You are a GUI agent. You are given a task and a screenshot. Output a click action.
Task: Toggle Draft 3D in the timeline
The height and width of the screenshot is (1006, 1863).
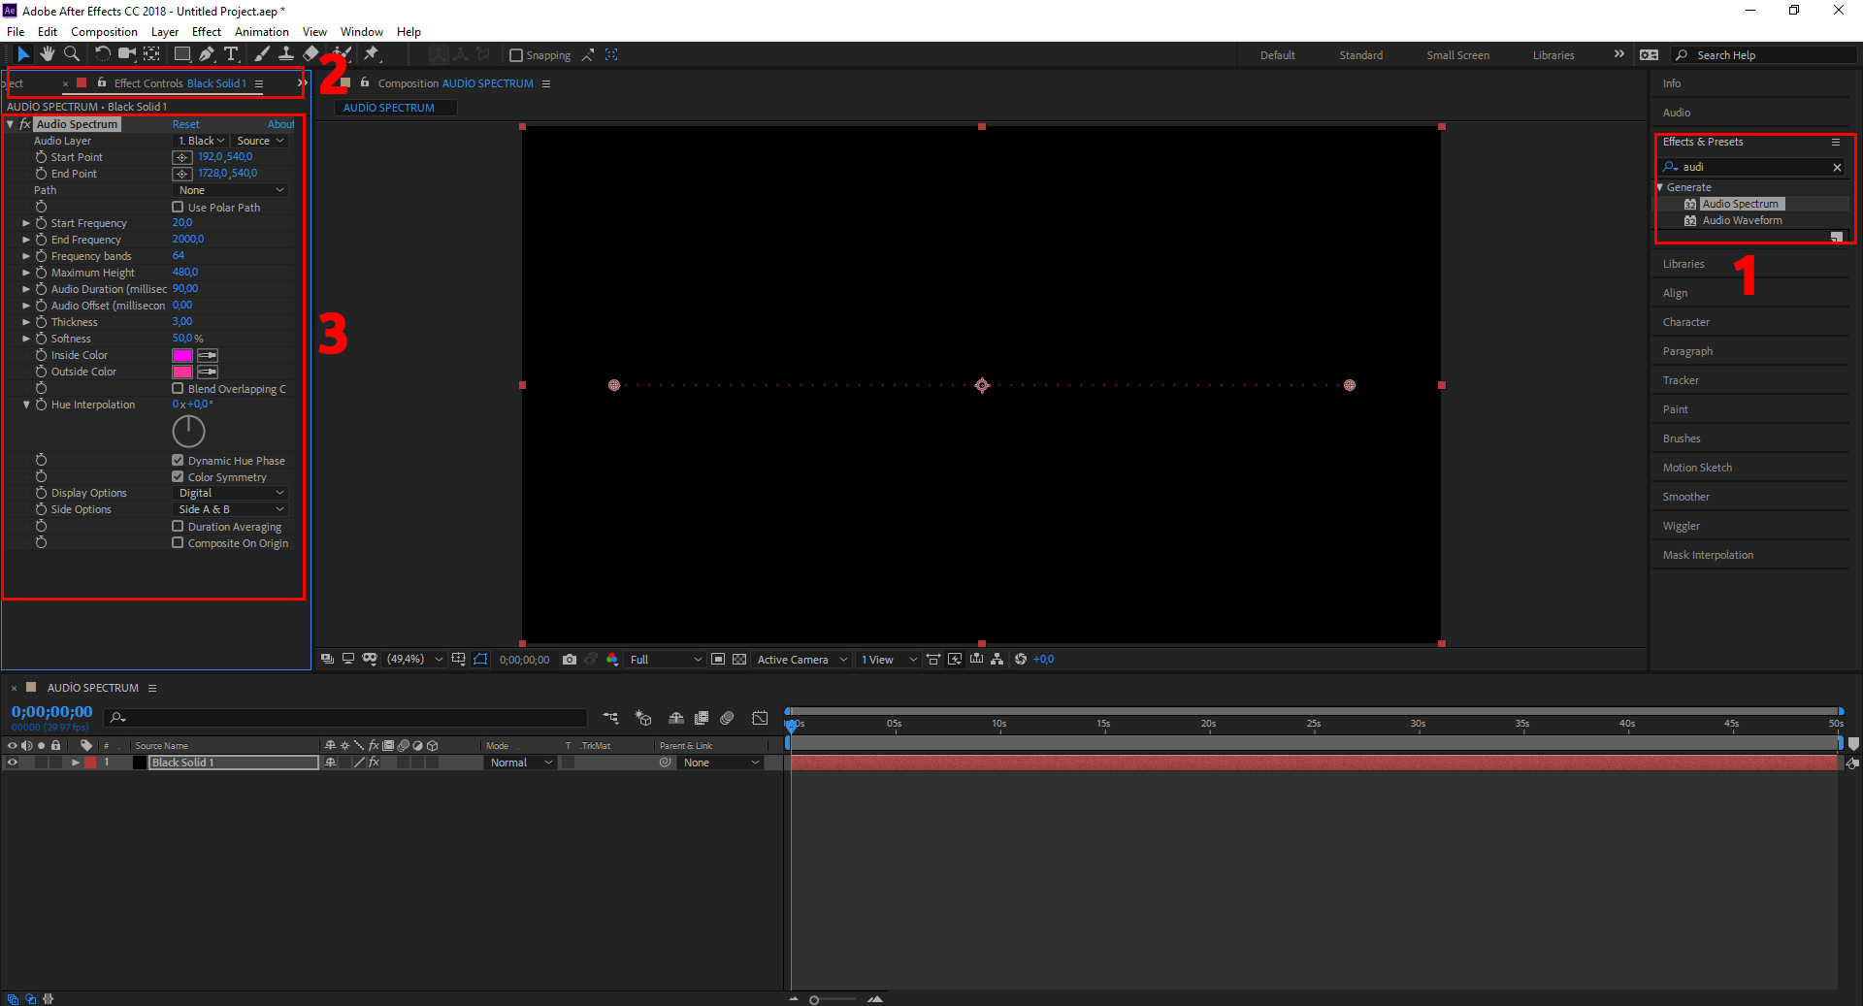point(643,718)
